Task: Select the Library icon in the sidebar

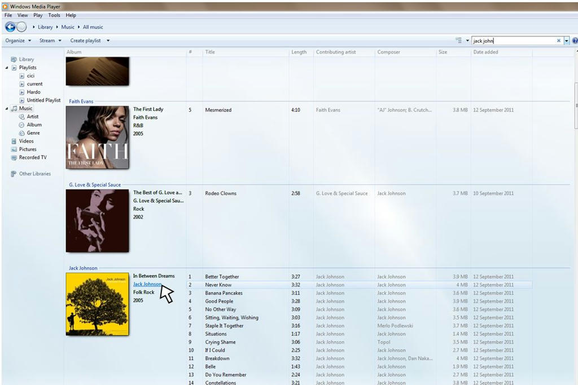Action: click(14, 59)
